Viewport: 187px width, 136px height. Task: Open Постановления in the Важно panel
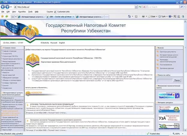[166, 65]
